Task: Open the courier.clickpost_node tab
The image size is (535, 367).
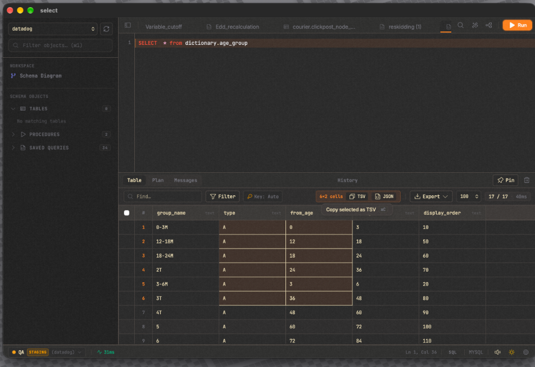Action: pyautogui.click(x=319, y=27)
